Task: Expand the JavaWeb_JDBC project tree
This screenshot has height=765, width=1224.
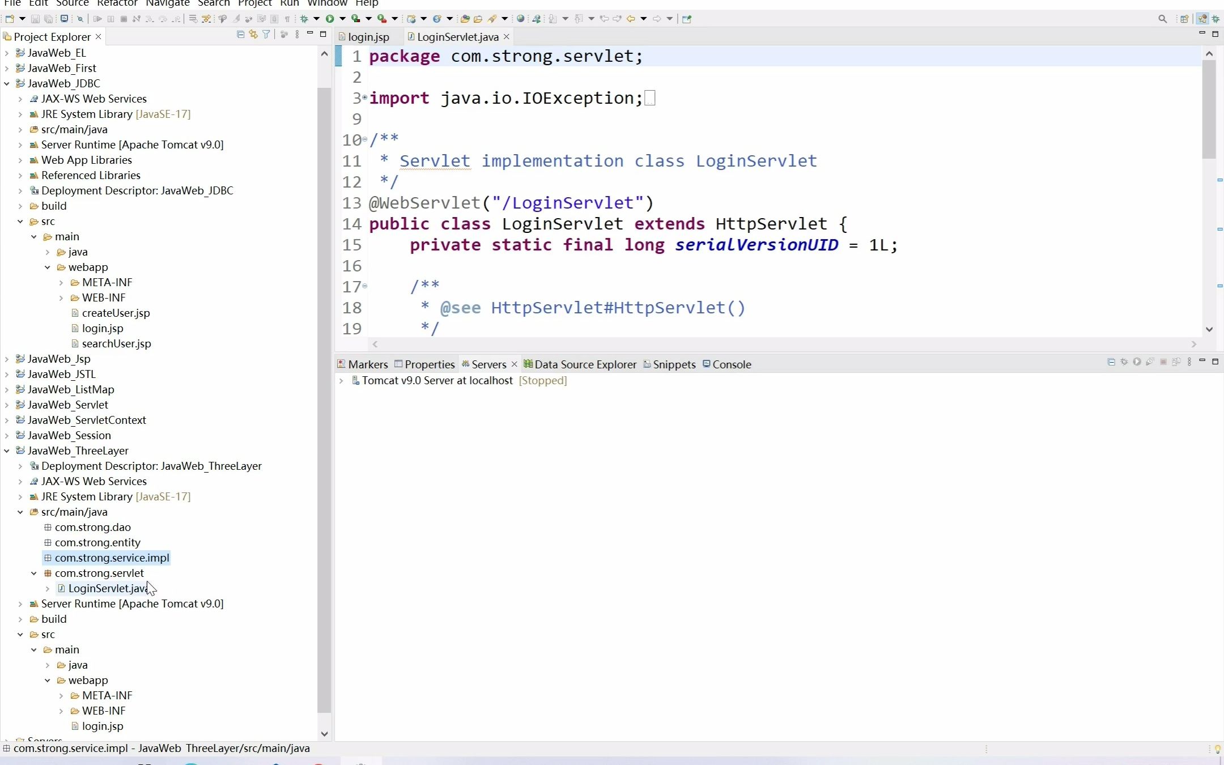Action: click(x=7, y=83)
